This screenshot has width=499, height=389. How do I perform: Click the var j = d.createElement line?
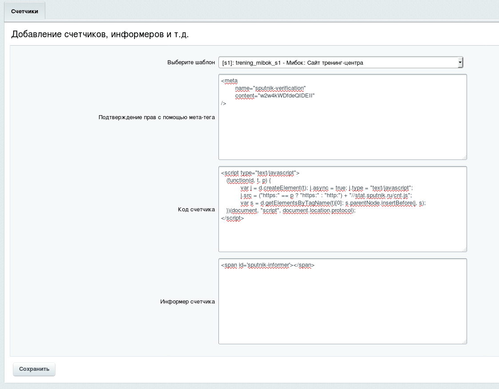[326, 188]
